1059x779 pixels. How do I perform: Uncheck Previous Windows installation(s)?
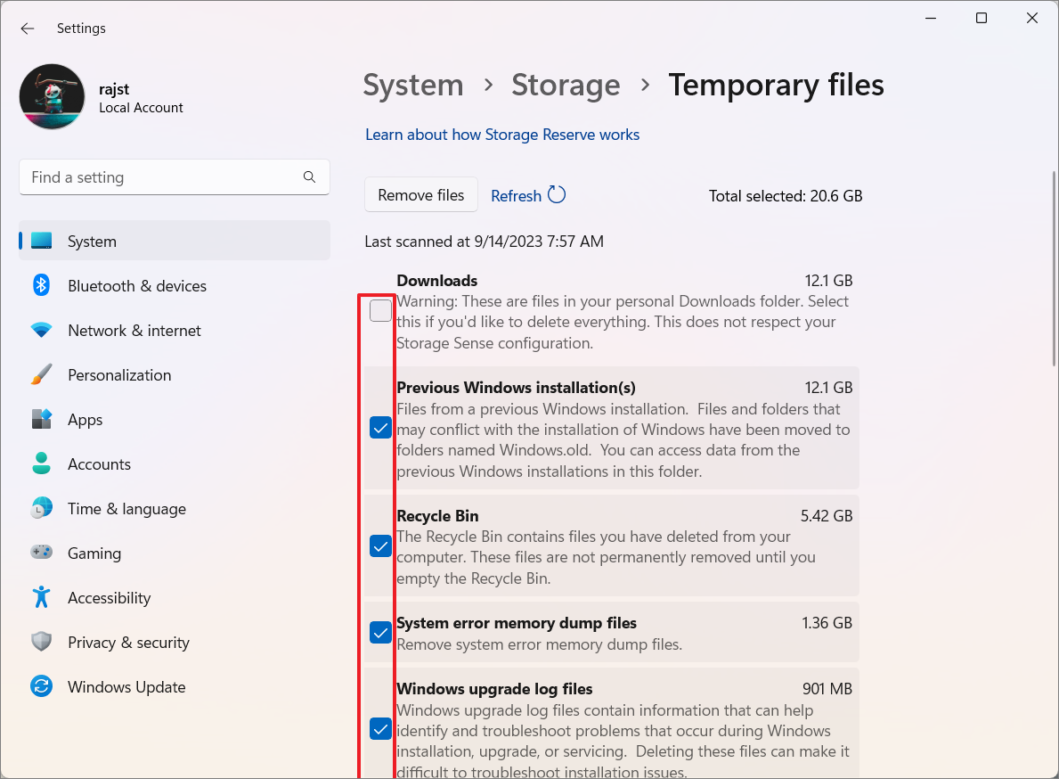[380, 428]
